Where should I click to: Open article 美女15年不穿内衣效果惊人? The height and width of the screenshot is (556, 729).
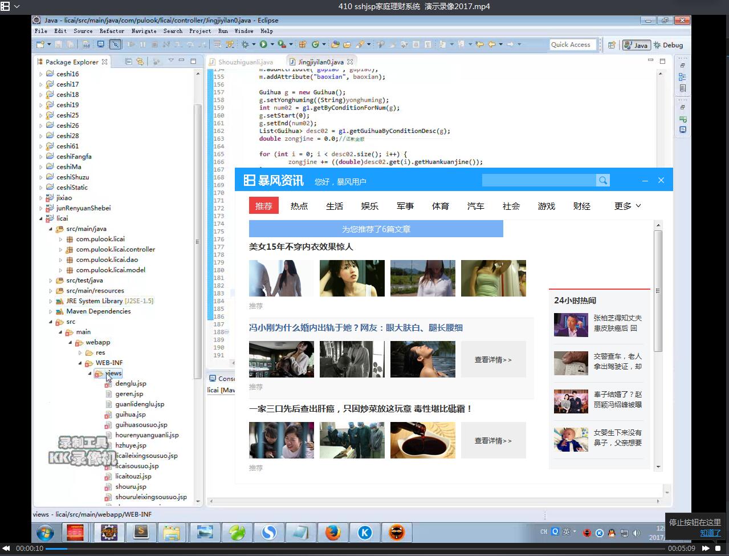coord(301,246)
